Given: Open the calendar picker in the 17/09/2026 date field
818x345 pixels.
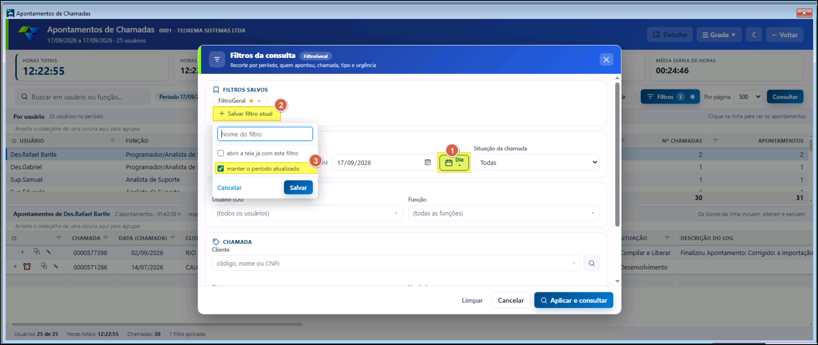Looking at the screenshot, I should [427, 162].
